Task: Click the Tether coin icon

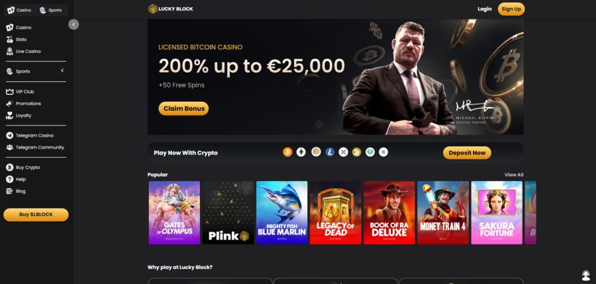Action: (x=370, y=153)
